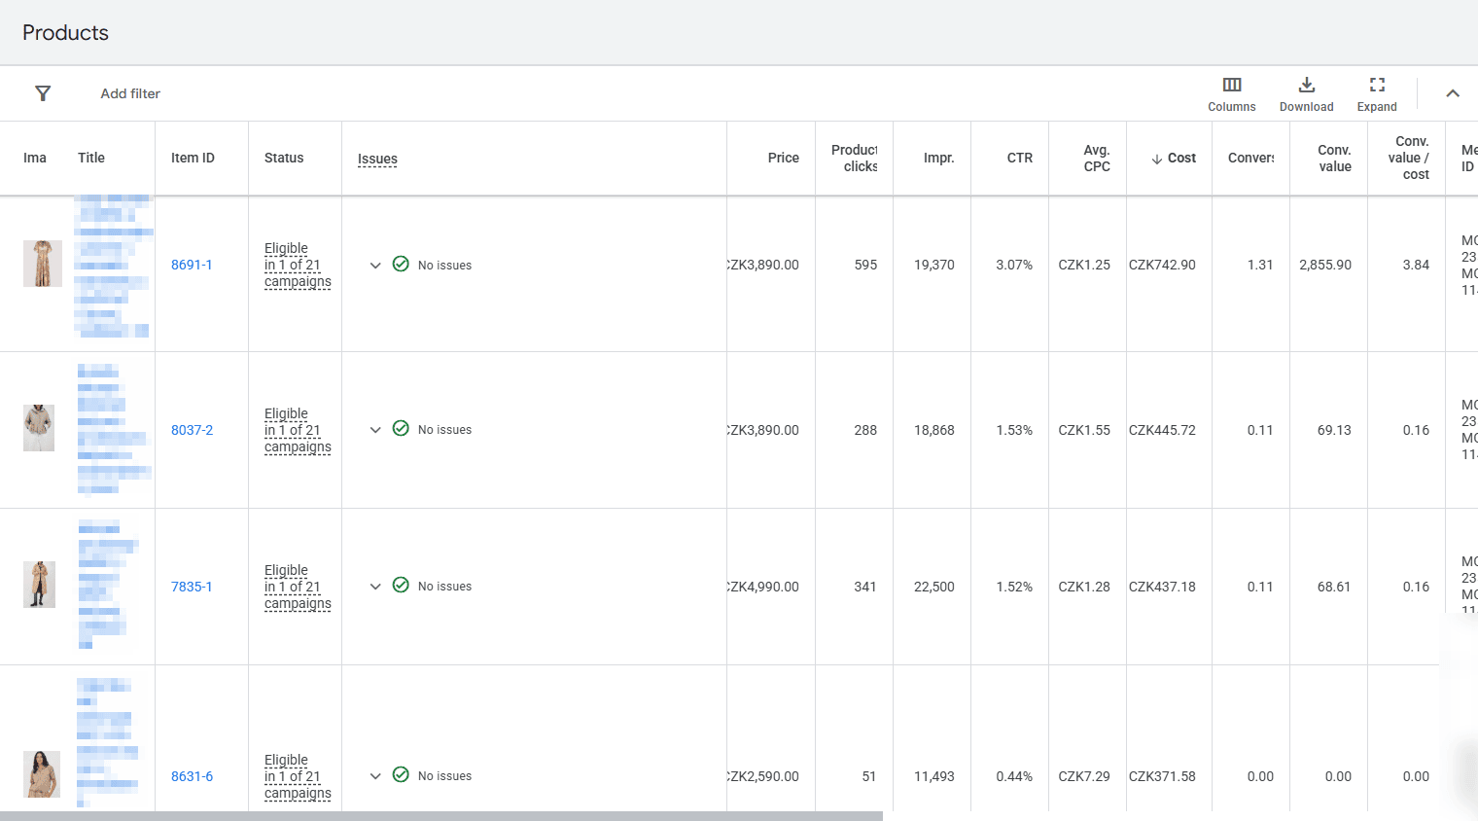Sort by the Cost column header
This screenshot has height=821, width=1478.
click(x=1174, y=158)
